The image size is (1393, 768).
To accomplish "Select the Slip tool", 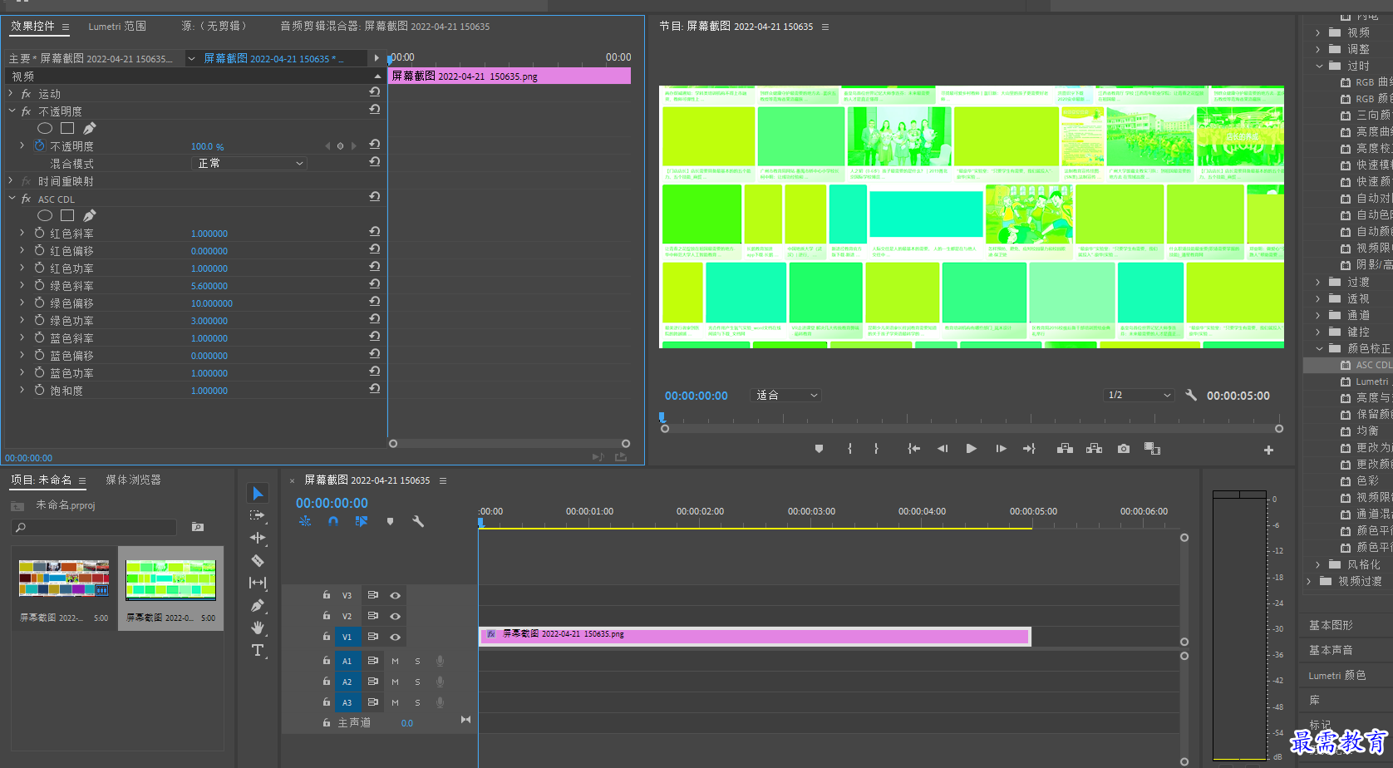I will (x=258, y=583).
